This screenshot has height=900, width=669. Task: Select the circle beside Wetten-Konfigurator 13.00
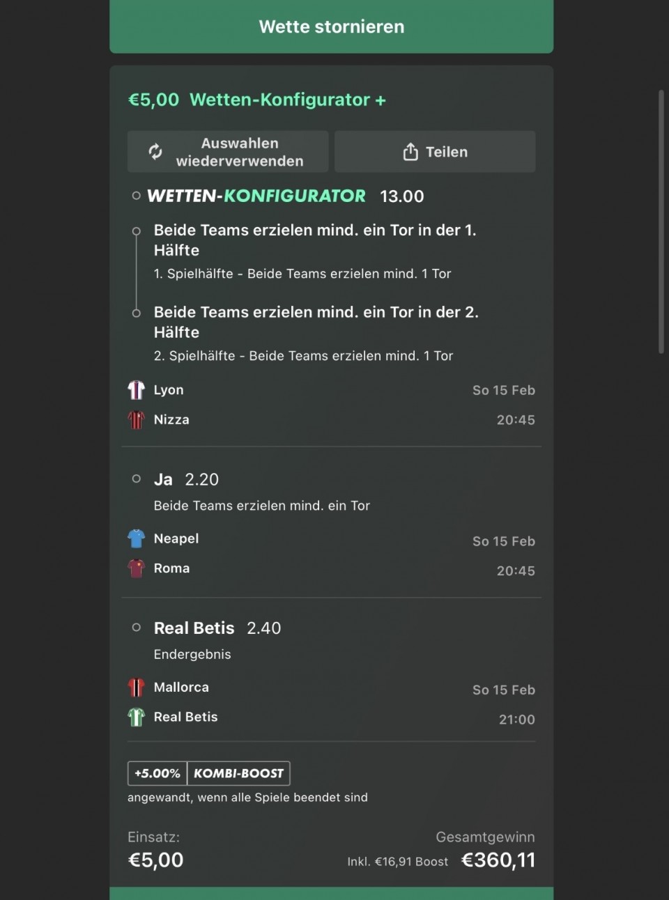[x=137, y=196]
